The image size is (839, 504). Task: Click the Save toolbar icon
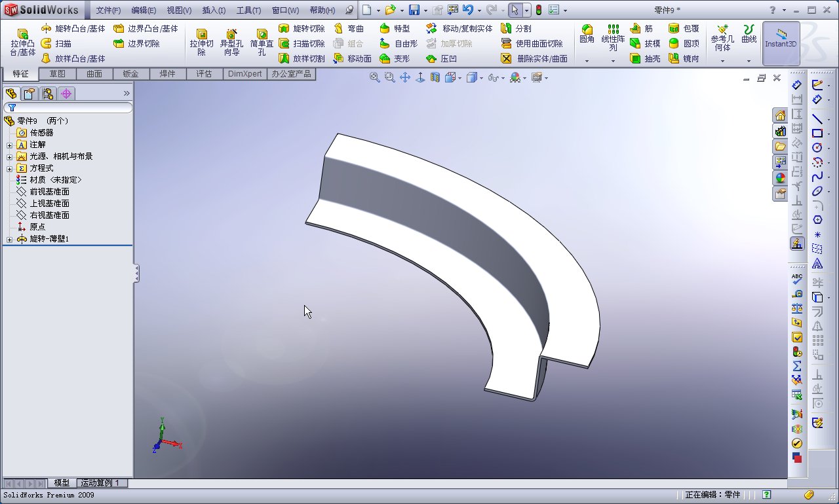coord(414,10)
